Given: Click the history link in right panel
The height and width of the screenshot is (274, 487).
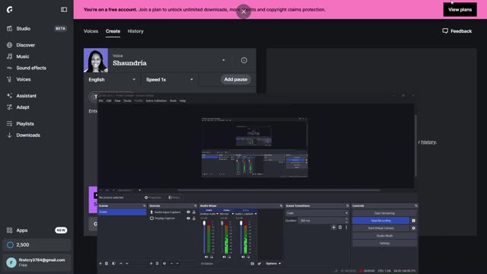Looking at the screenshot, I should click(x=428, y=142).
